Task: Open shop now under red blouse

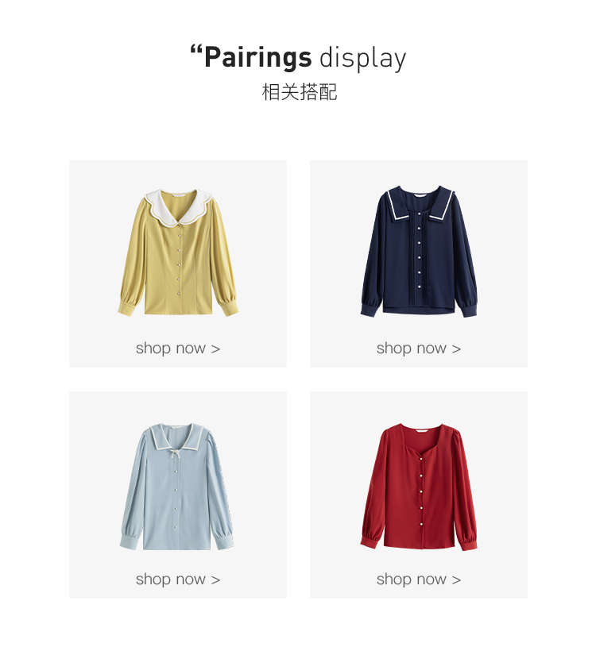Action: [419, 580]
